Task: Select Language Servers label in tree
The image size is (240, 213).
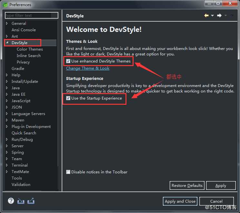Action: tap(28, 114)
